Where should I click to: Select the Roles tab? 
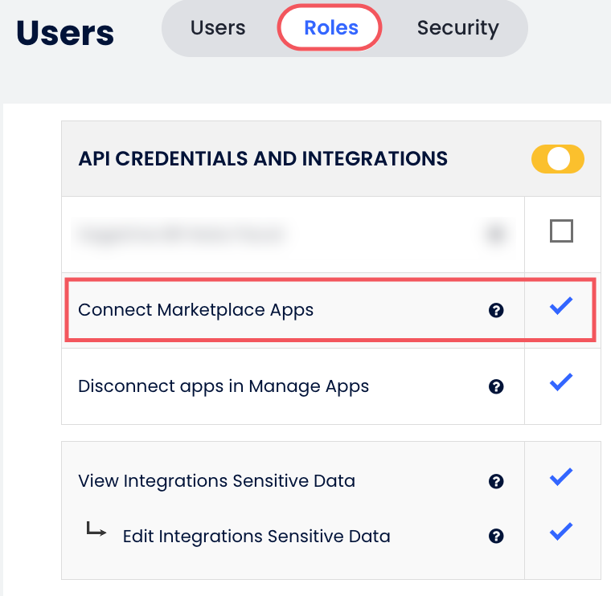pos(330,28)
